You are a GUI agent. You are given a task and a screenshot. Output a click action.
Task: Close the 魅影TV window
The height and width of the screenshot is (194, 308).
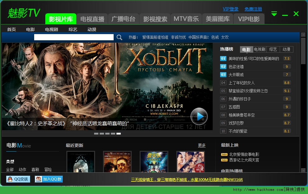296,14
